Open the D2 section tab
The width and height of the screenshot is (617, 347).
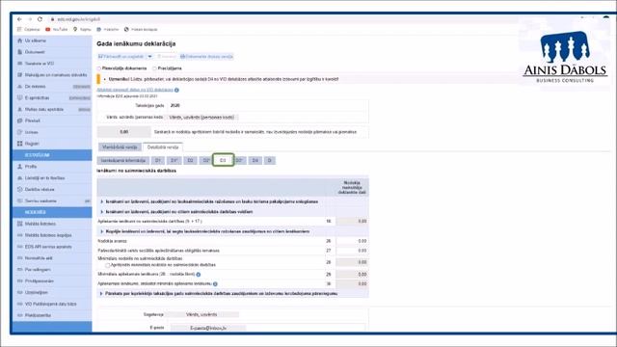pyautogui.click(x=190, y=161)
